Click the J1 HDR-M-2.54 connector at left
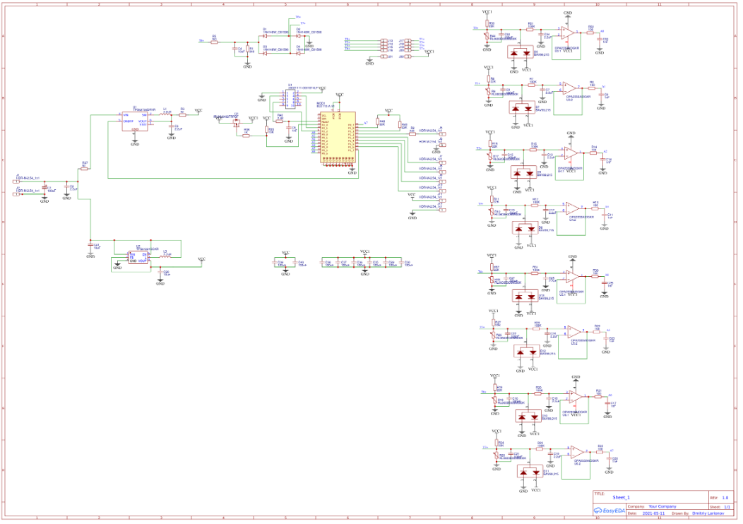 (17, 181)
